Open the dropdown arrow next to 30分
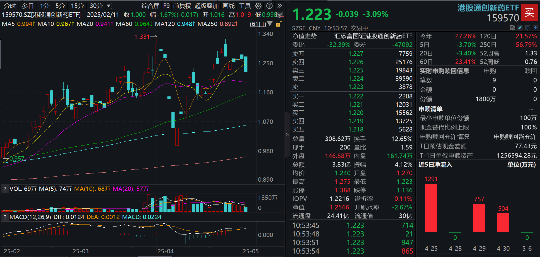 (x=109, y=5)
